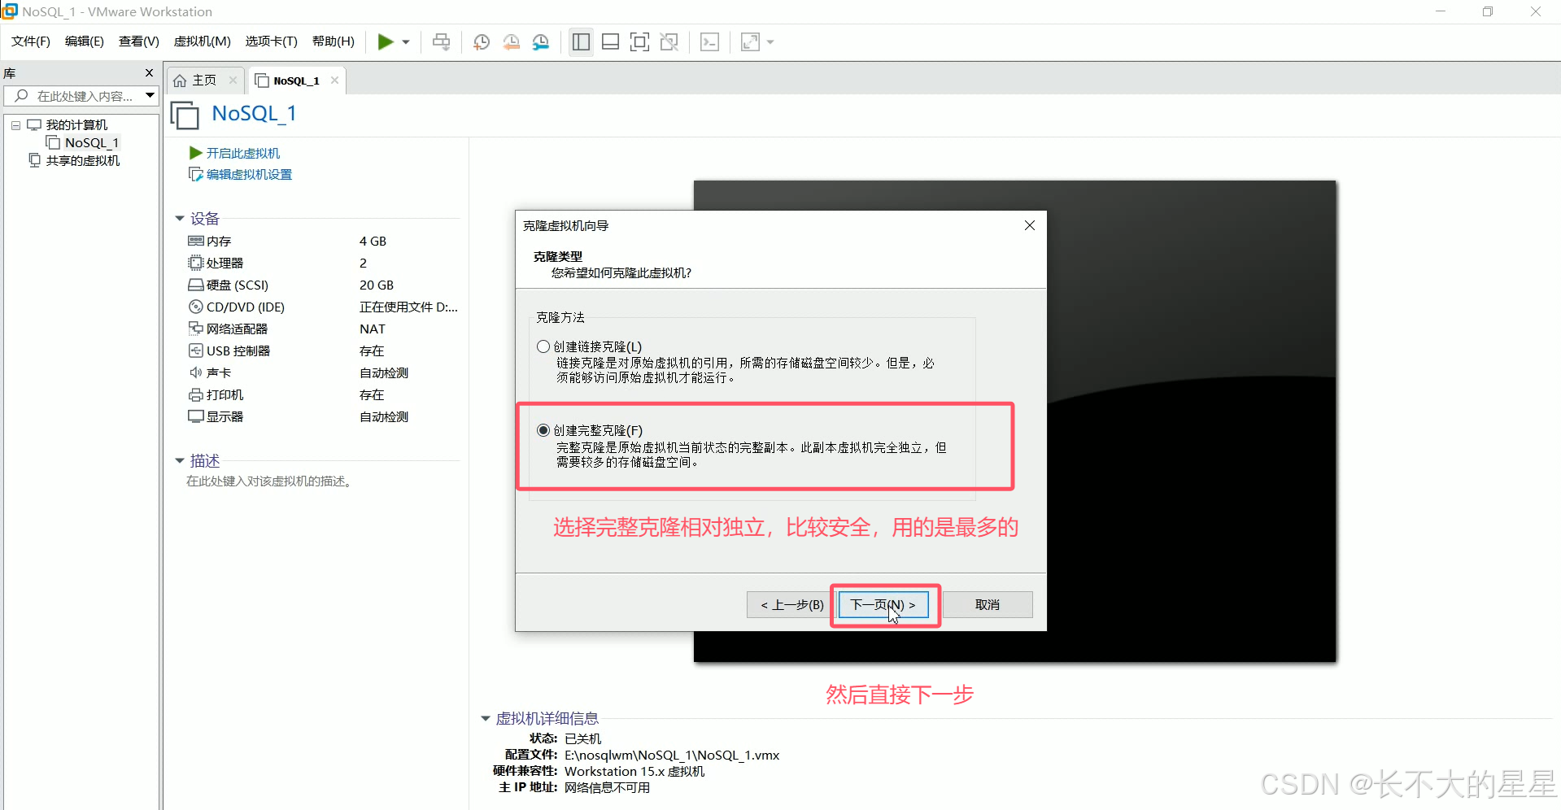Viewport: 1561px width, 810px height.
Task: Restore down the VMware Workstation window
Action: 1488,11
